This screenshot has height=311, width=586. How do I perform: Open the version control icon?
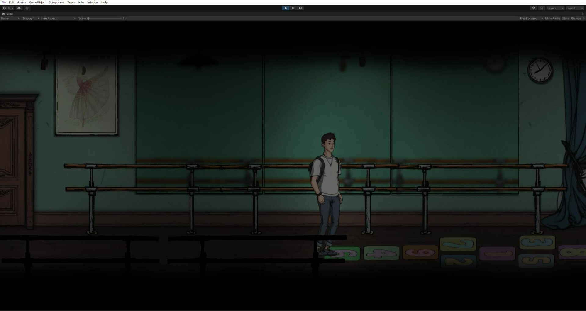[27, 8]
